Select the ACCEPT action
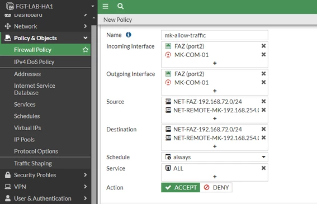The height and width of the screenshot is (204, 317). [x=181, y=187]
